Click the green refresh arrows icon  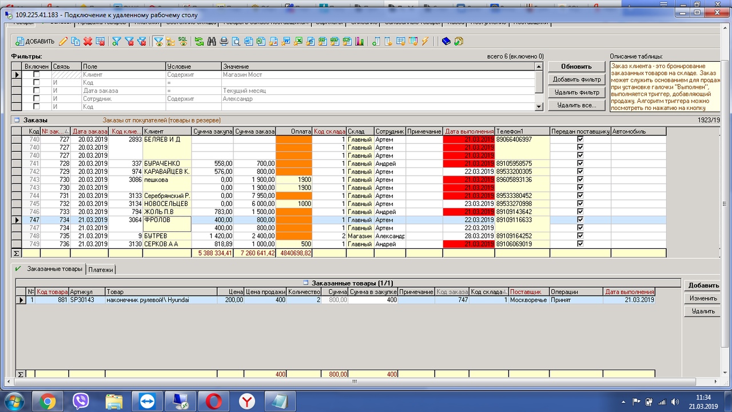point(199,41)
